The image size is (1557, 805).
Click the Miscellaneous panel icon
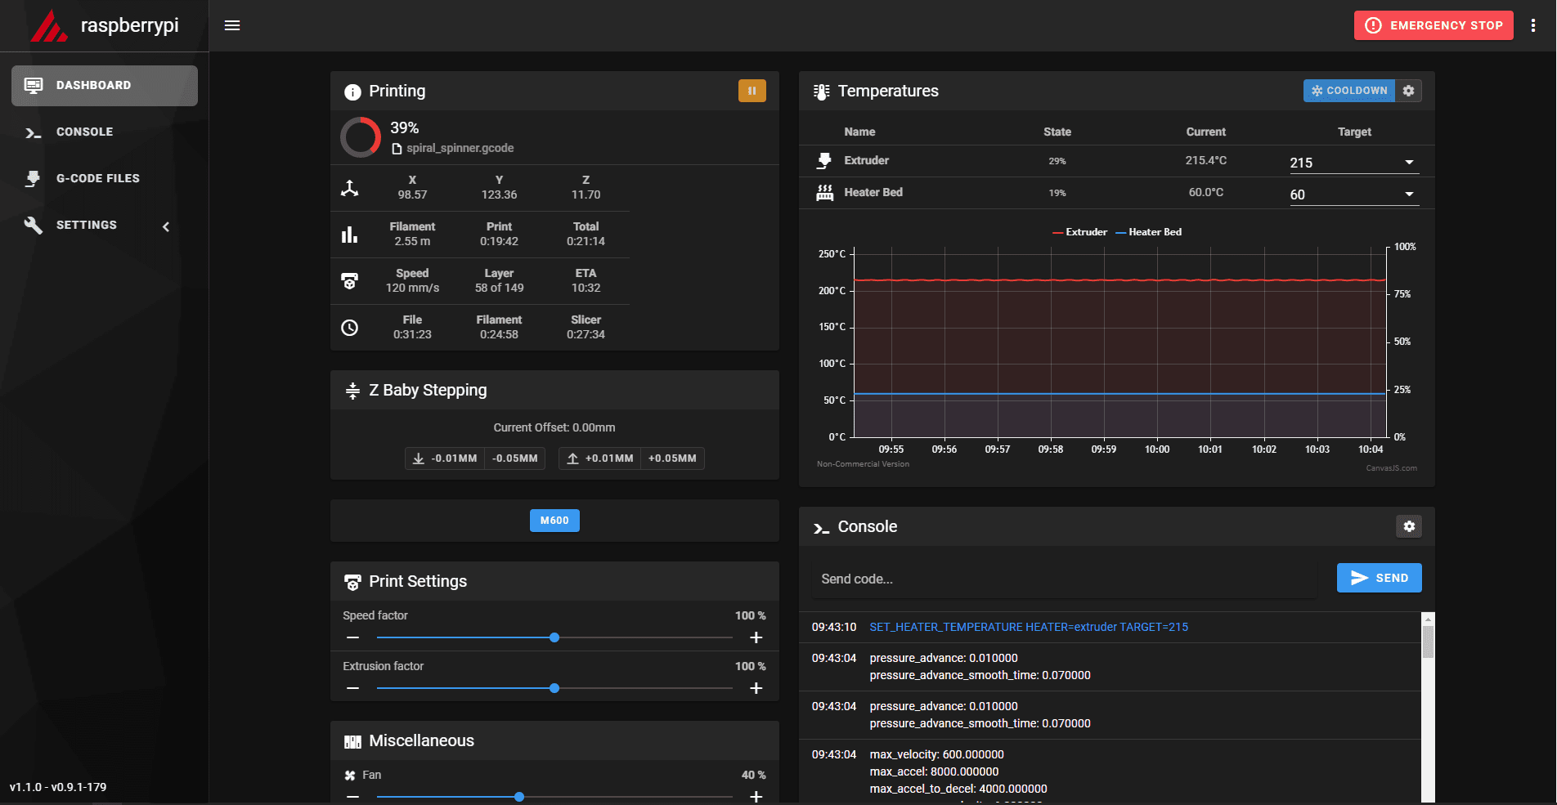pyautogui.click(x=352, y=741)
